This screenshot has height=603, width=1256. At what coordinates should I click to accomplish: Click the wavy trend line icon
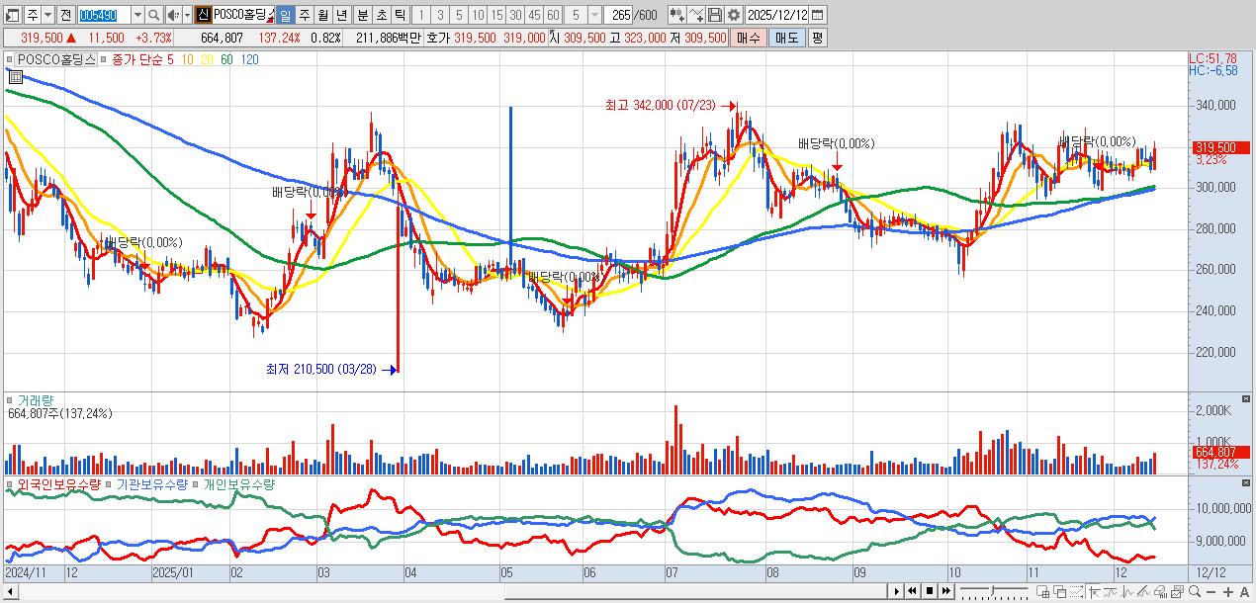(x=1110, y=591)
